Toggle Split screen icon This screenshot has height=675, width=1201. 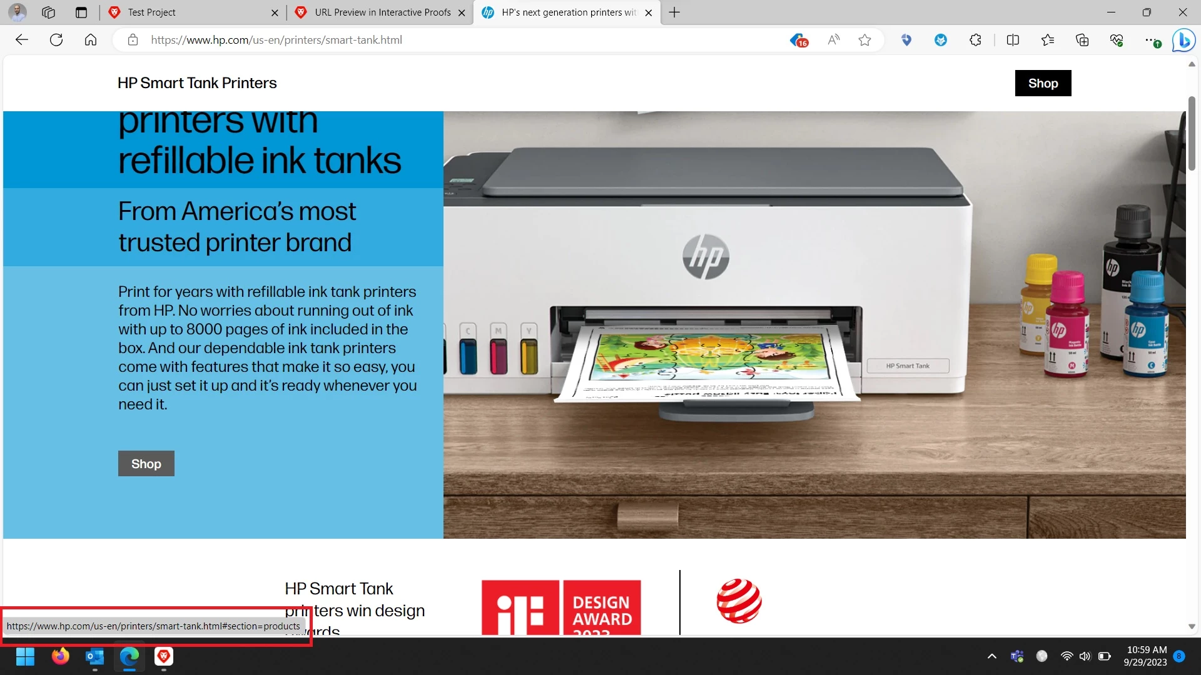point(1013,40)
